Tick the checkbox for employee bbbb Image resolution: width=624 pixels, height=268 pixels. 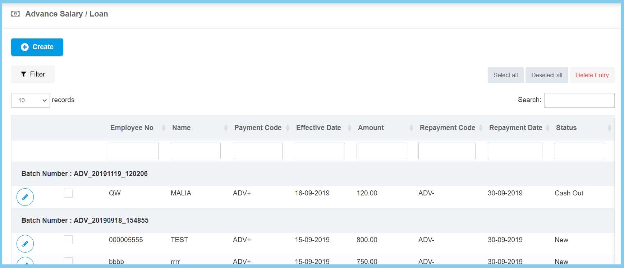coord(68,261)
